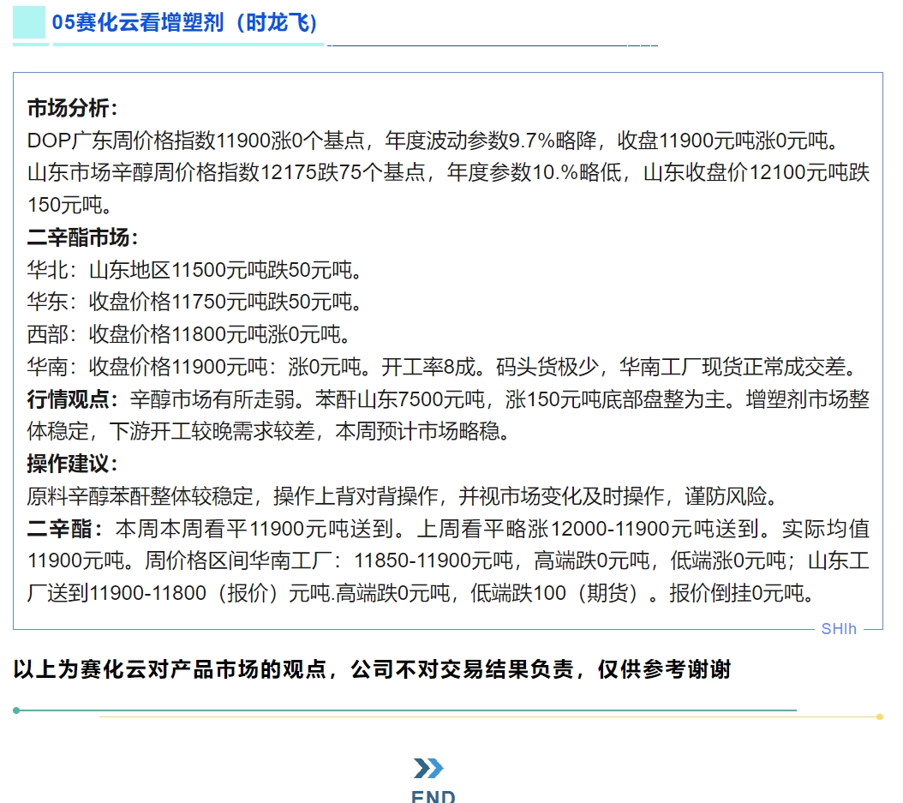Viewport: 903px width, 803px height.
Task: Click the bold '二辛酯:' label near bottom
Action: point(65,529)
